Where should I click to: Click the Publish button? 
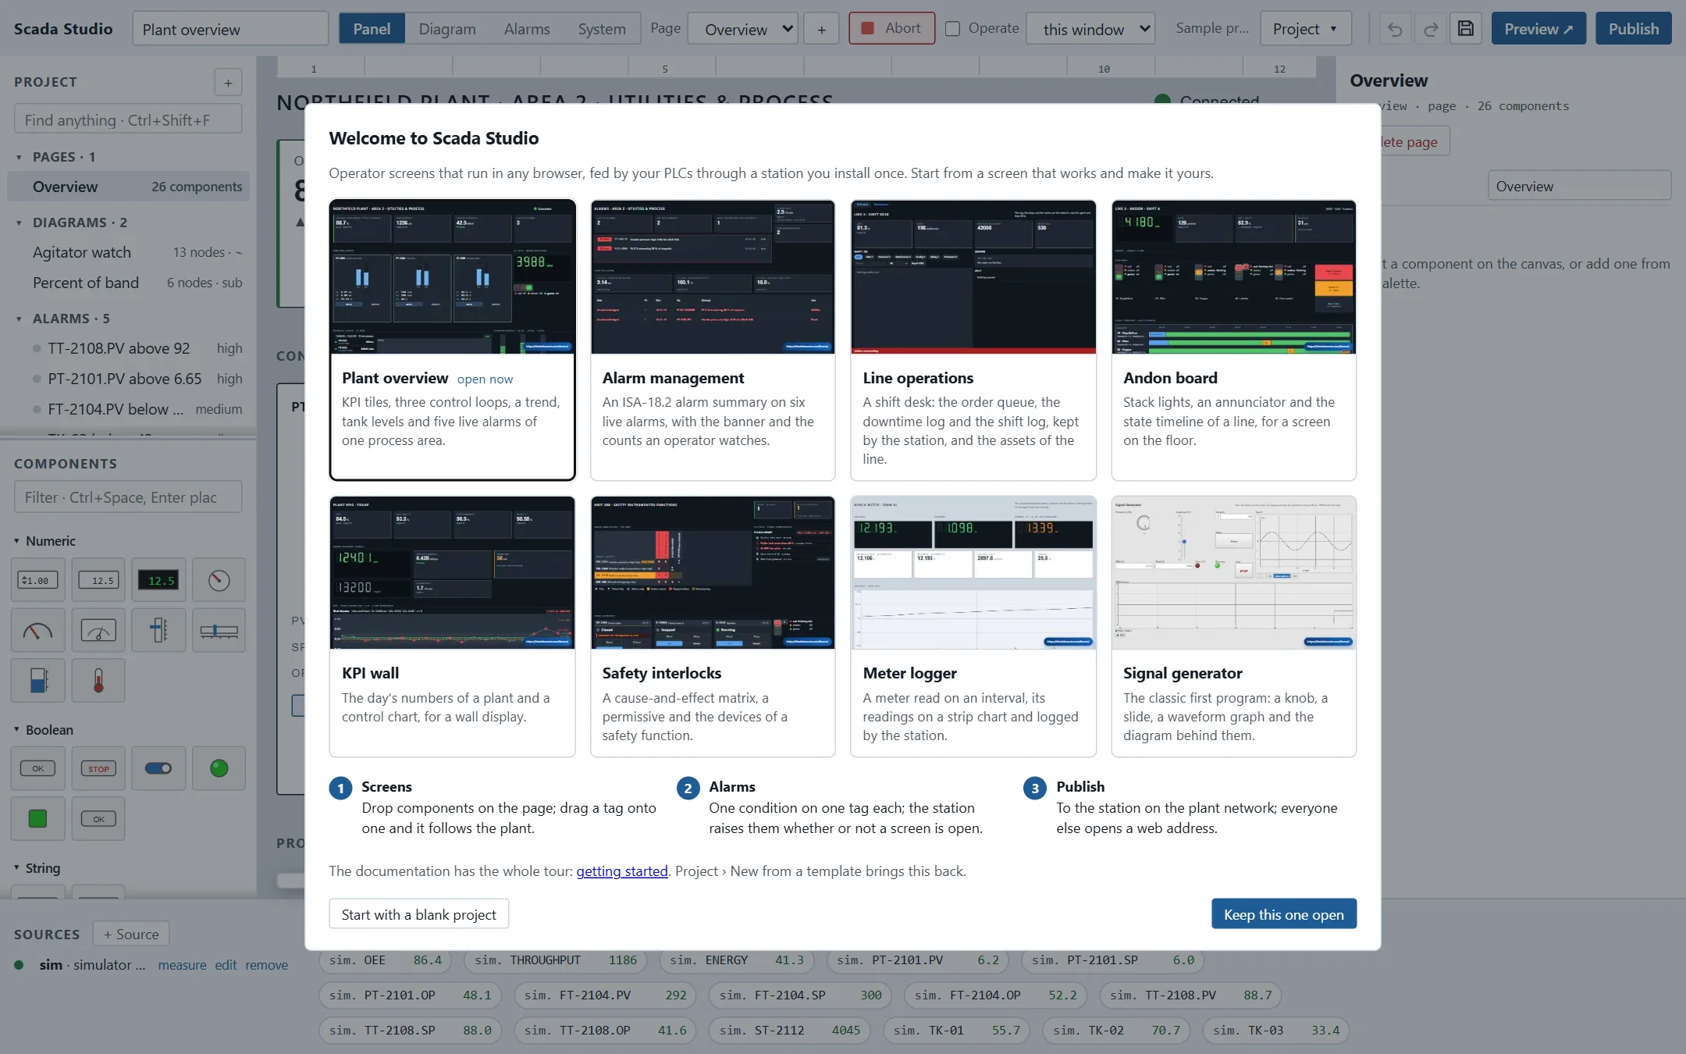pos(1633,29)
